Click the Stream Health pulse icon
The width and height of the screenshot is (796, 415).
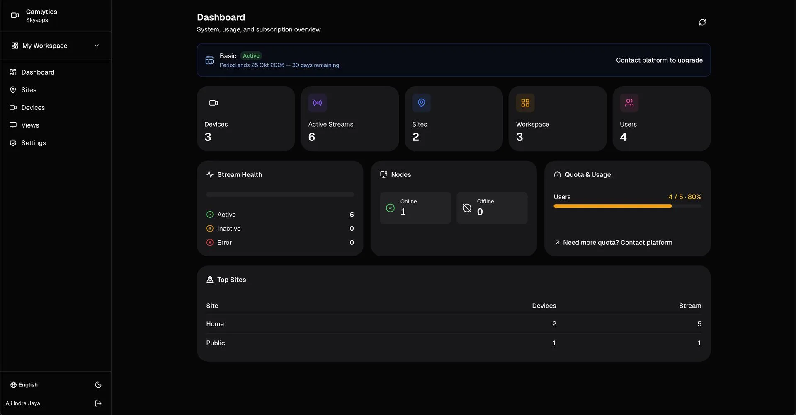(210, 174)
